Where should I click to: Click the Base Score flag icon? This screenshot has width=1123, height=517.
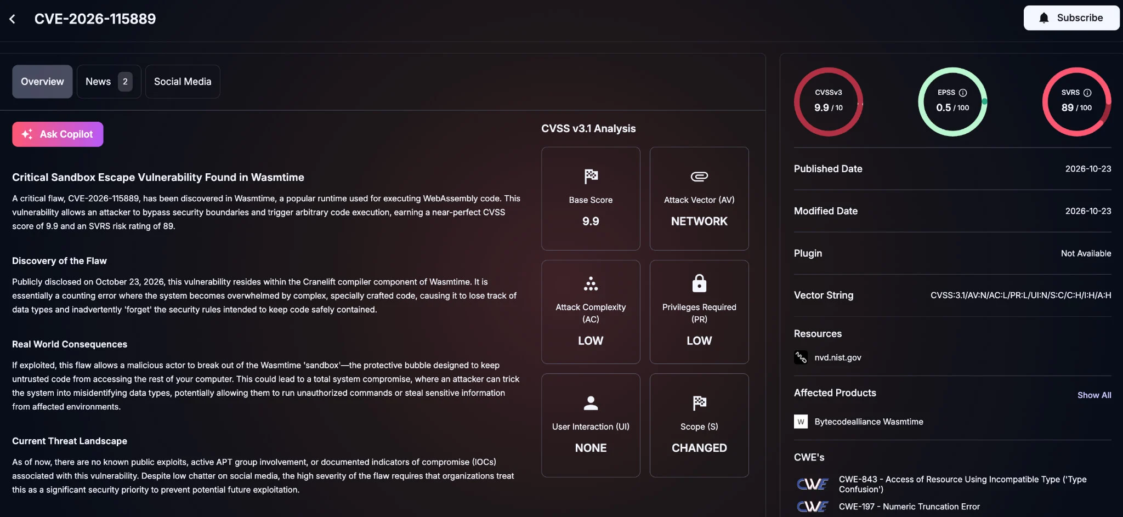point(591,176)
